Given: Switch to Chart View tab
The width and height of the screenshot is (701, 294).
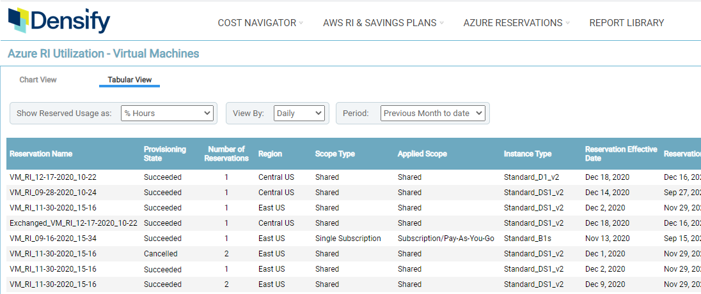Looking at the screenshot, I should point(38,80).
